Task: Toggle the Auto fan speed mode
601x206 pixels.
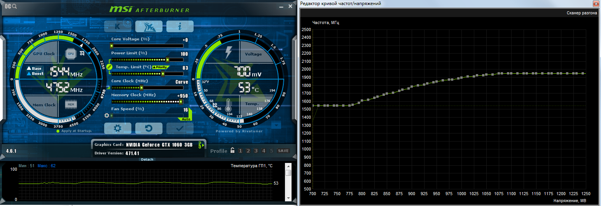Action: tap(186, 119)
